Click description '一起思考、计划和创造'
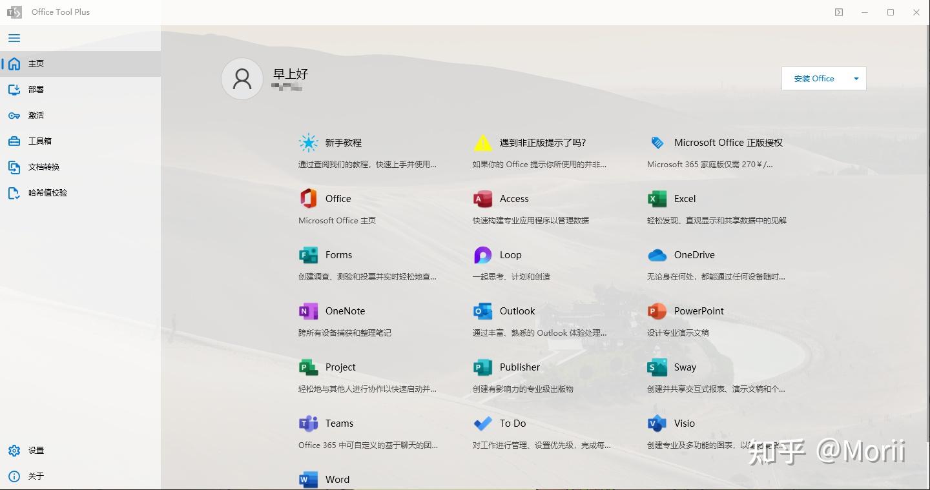This screenshot has height=490, width=930. [512, 277]
